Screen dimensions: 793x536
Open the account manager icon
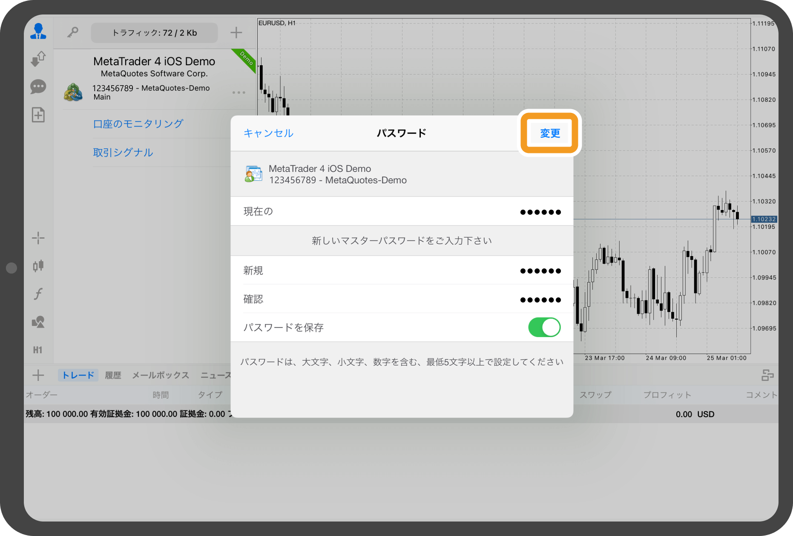[38, 32]
